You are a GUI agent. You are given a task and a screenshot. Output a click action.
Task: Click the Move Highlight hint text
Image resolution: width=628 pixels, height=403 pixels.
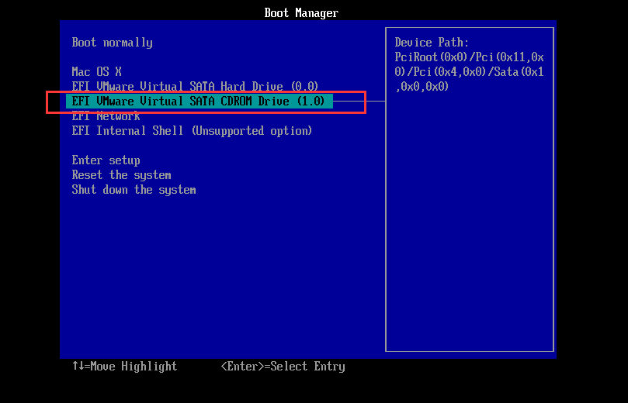click(134, 367)
